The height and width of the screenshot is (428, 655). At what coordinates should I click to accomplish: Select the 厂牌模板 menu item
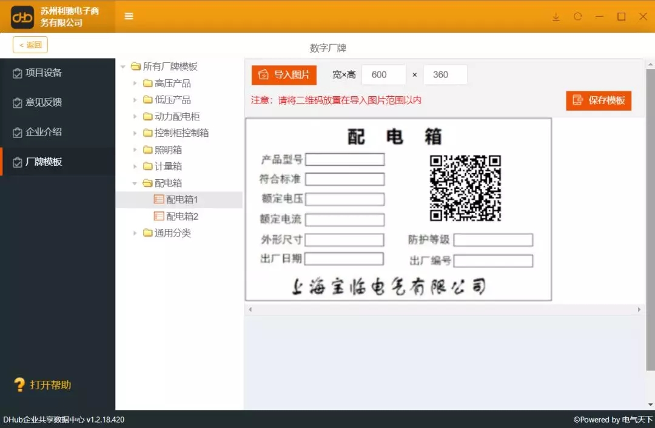(x=58, y=162)
